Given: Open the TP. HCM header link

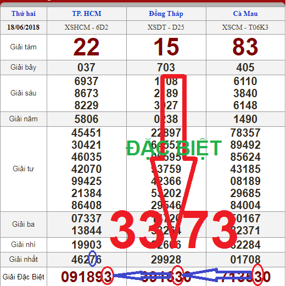Looking at the screenshot, I should click(x=87, y=14).
